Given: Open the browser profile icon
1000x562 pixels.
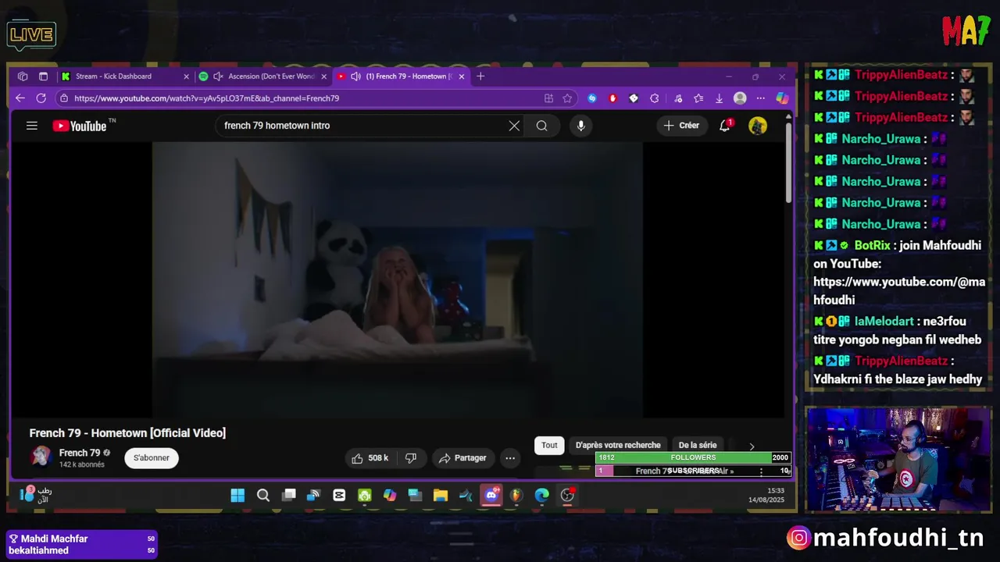Looking at the screenshot, I should (x=740, y=98).
